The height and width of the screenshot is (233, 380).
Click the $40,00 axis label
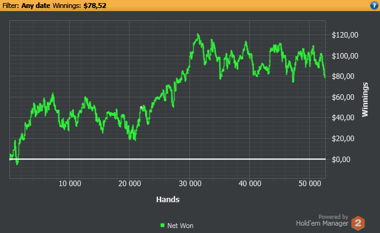pyautogui.click(x=343, y=118)
